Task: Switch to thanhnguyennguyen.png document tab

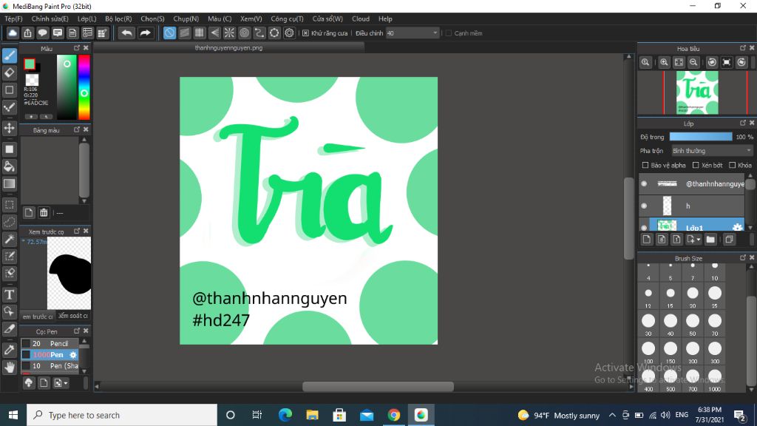Action: click(229, 48)
